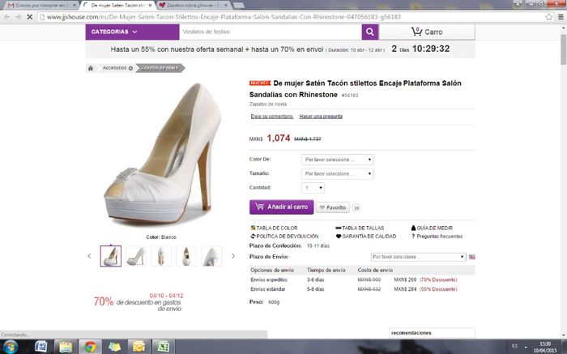This screenshot has height=354, width=567.
Task: Click next thumbnails arrow
Action: point(233,256)
